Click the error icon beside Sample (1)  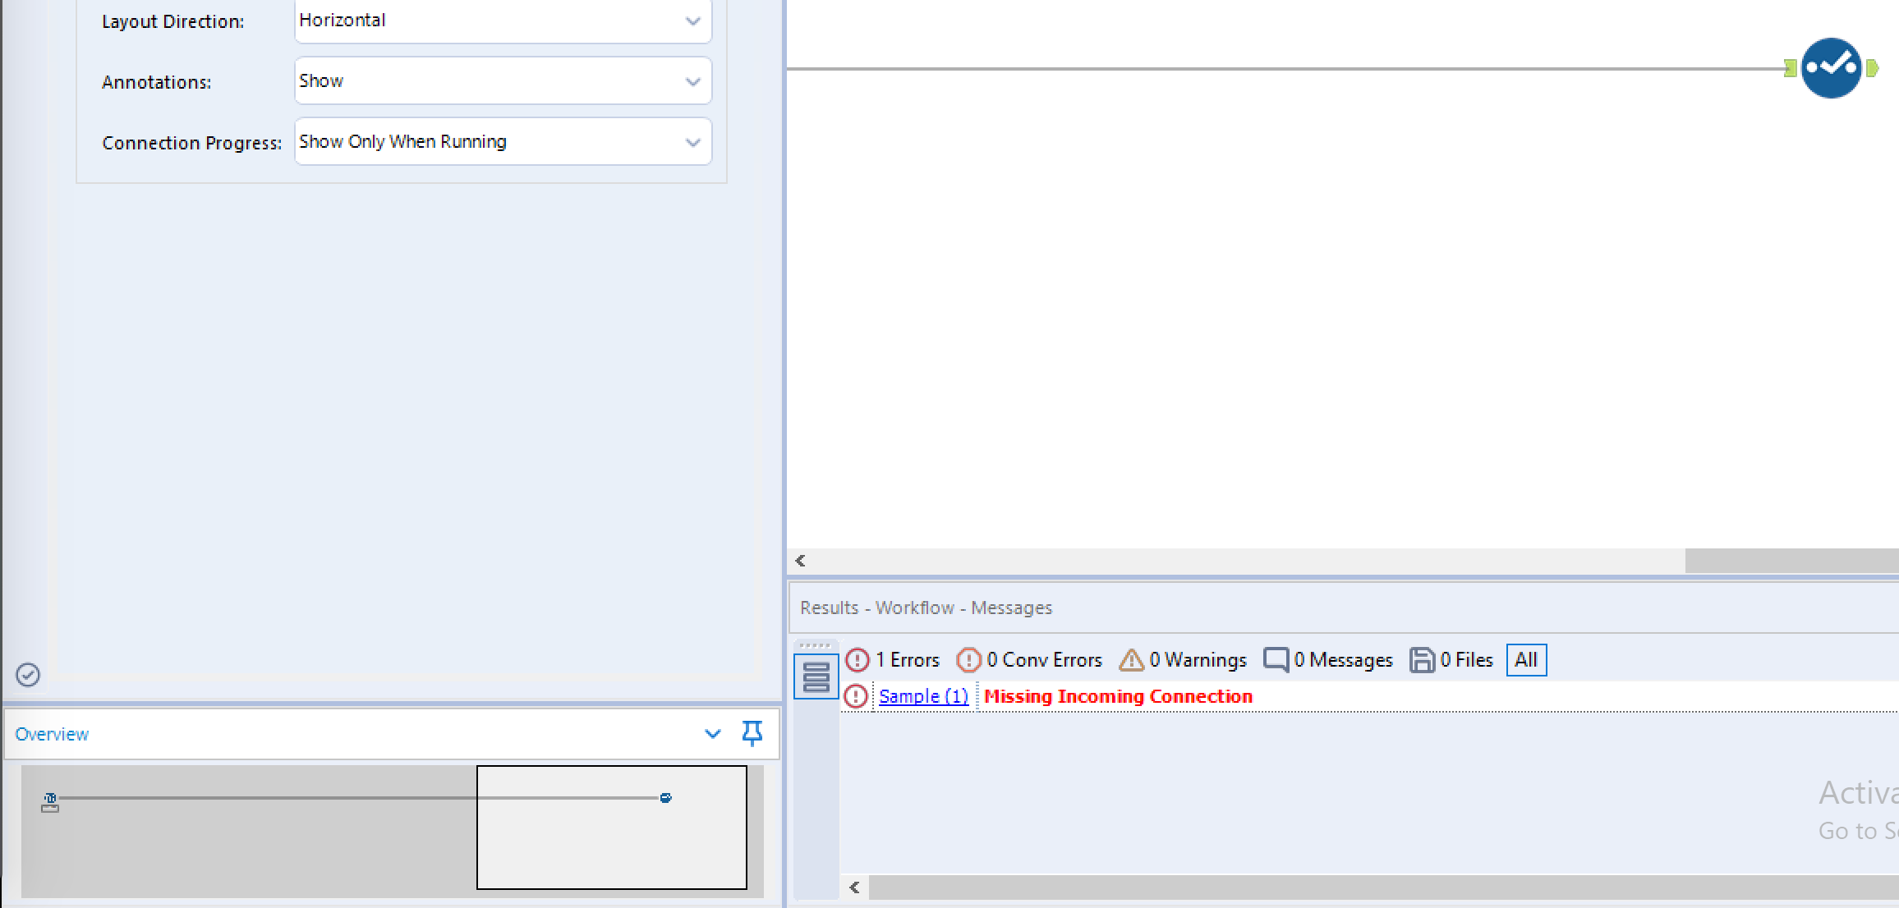(855, 695)
